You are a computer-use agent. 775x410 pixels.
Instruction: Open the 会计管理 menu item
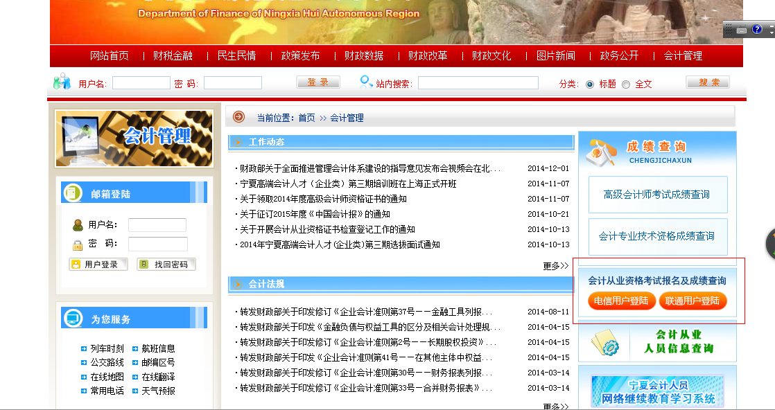683,56
